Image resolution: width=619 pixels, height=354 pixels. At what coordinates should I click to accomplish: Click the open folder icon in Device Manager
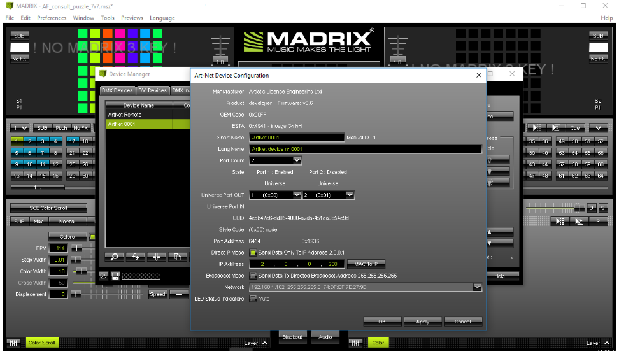[x=103, y=276]
